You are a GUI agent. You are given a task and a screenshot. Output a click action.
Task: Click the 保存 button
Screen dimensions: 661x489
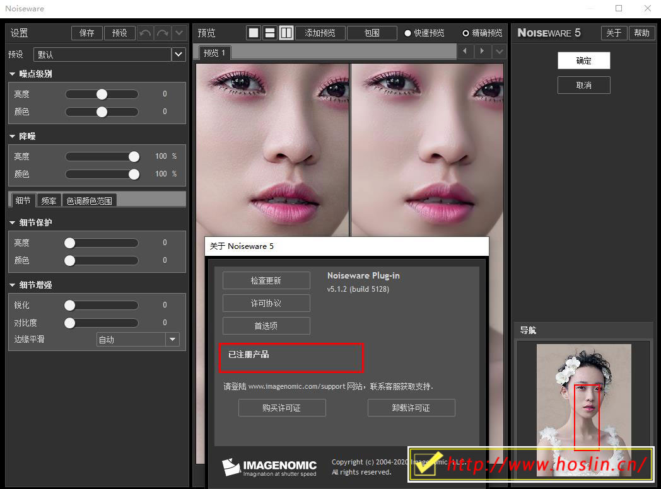87,33
